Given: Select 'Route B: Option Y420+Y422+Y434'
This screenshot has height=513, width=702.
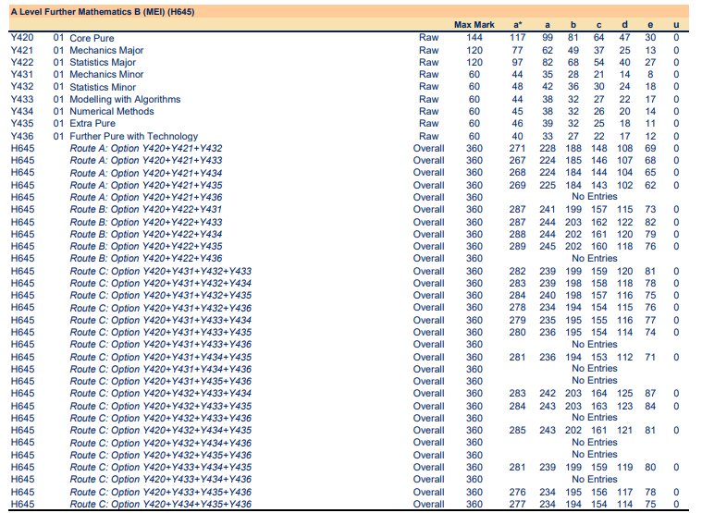Looking at the screenshot, I should point(146,234).
